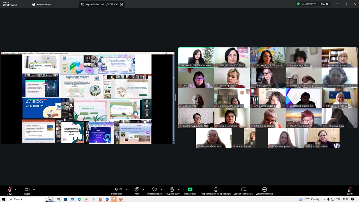
Task: Open Информация о конференции info icon
Action: pyautogui.click(x=216, y=190)
